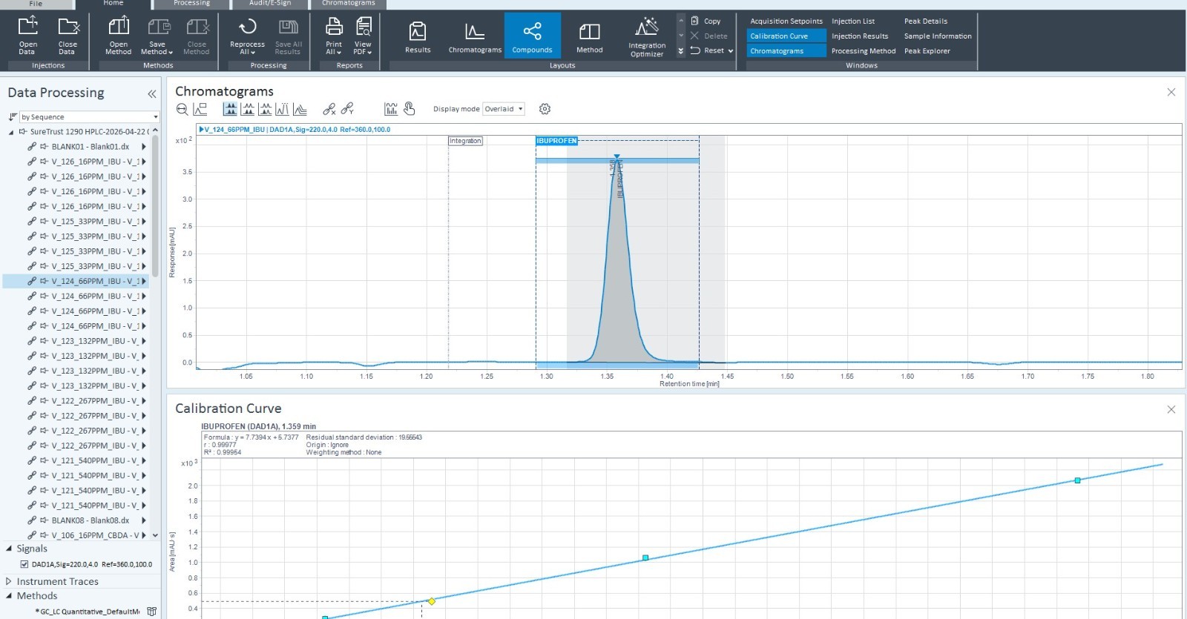Open the Audit/E-Sign ribbon tab
Viewport: 1187px width, 619px height.
270,4
